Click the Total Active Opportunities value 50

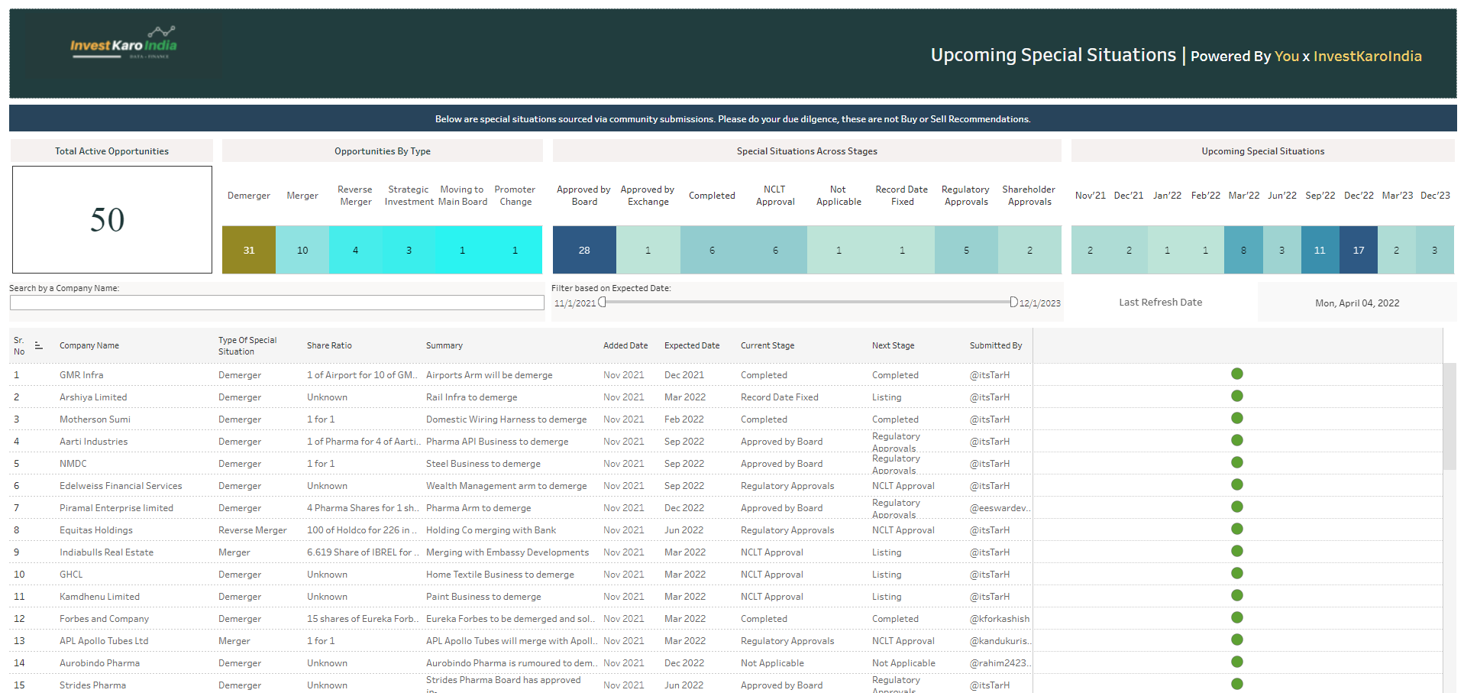(108, 220)
